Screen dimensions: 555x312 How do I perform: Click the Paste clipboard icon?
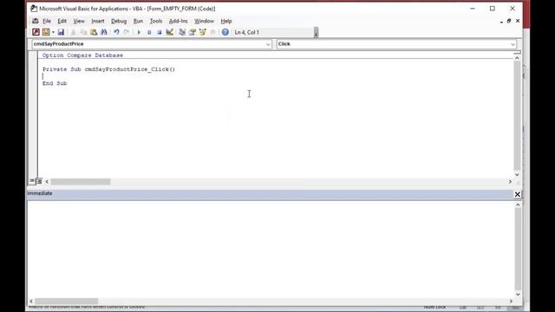(94, 32)
